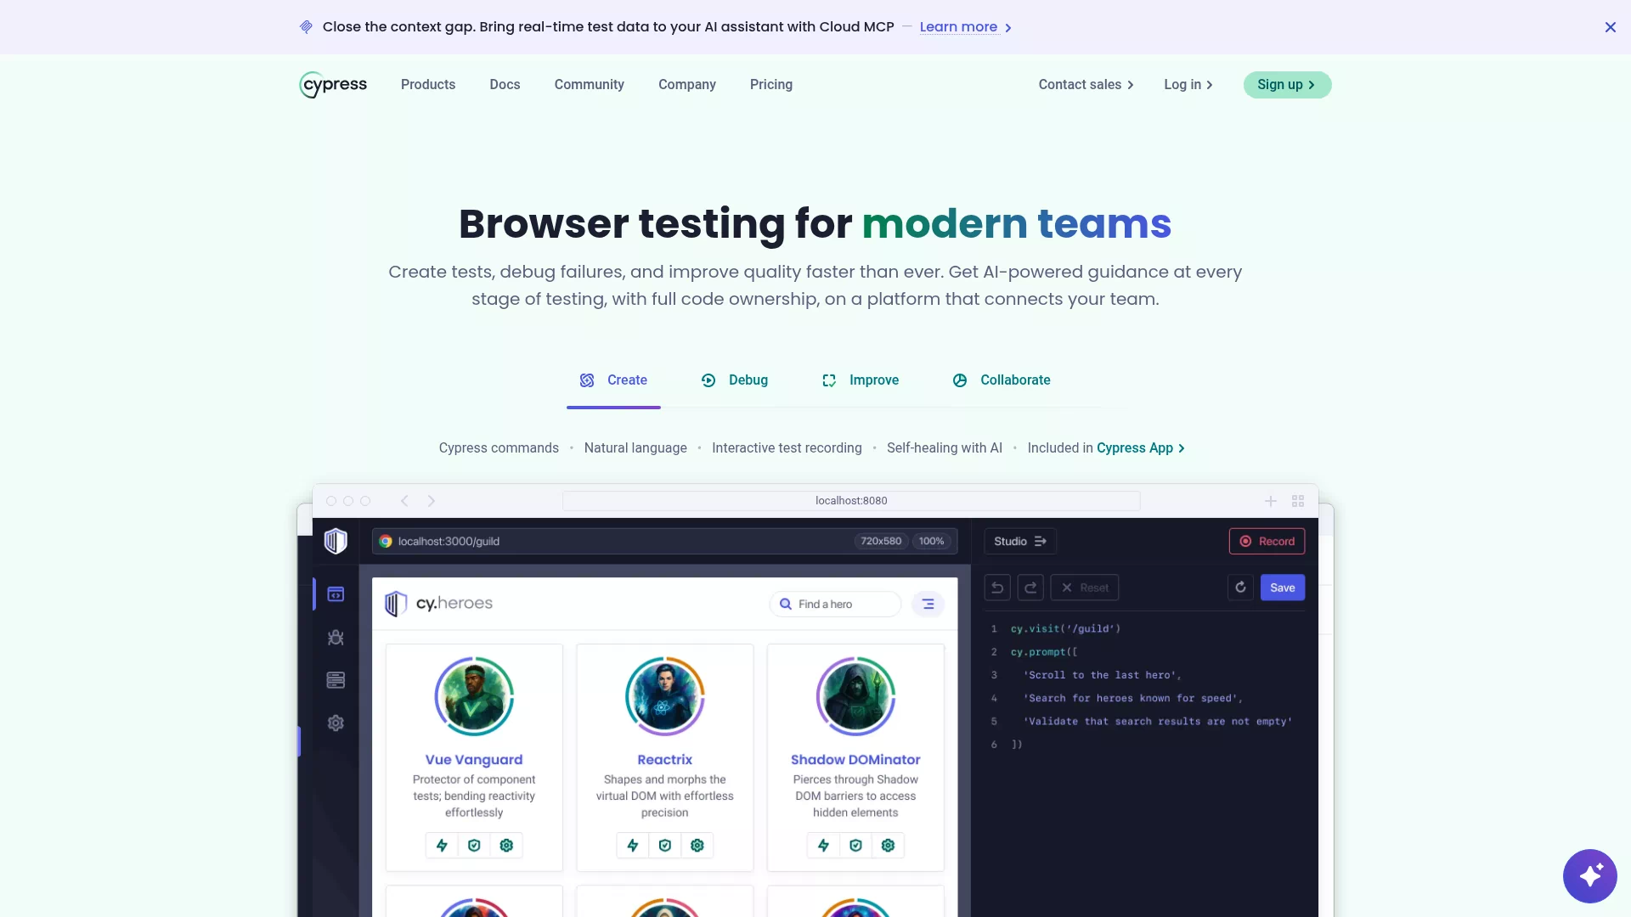Click the cy.heroes filter menu icon
This screenshot has height=917, width=1631.
928,604
